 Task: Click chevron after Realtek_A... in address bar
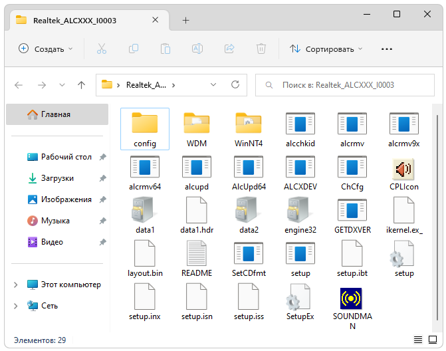pos(173,85)
